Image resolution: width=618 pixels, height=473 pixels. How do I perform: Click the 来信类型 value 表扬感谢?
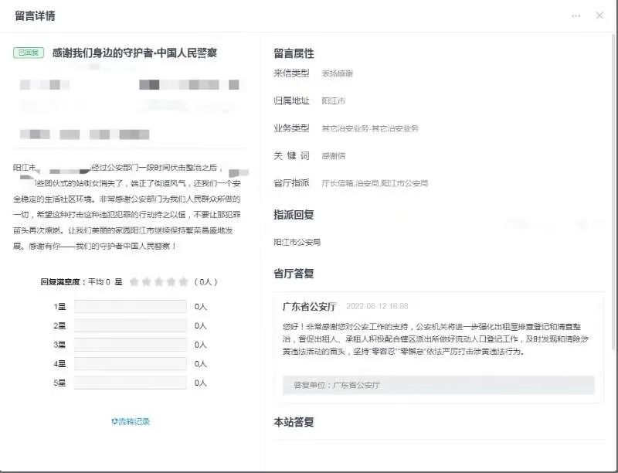coord(337,73)
